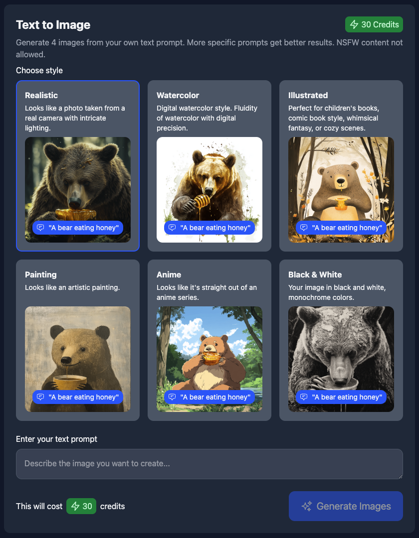Click the chat bubble icon on the Watercolor prompt label

point(172,228)
